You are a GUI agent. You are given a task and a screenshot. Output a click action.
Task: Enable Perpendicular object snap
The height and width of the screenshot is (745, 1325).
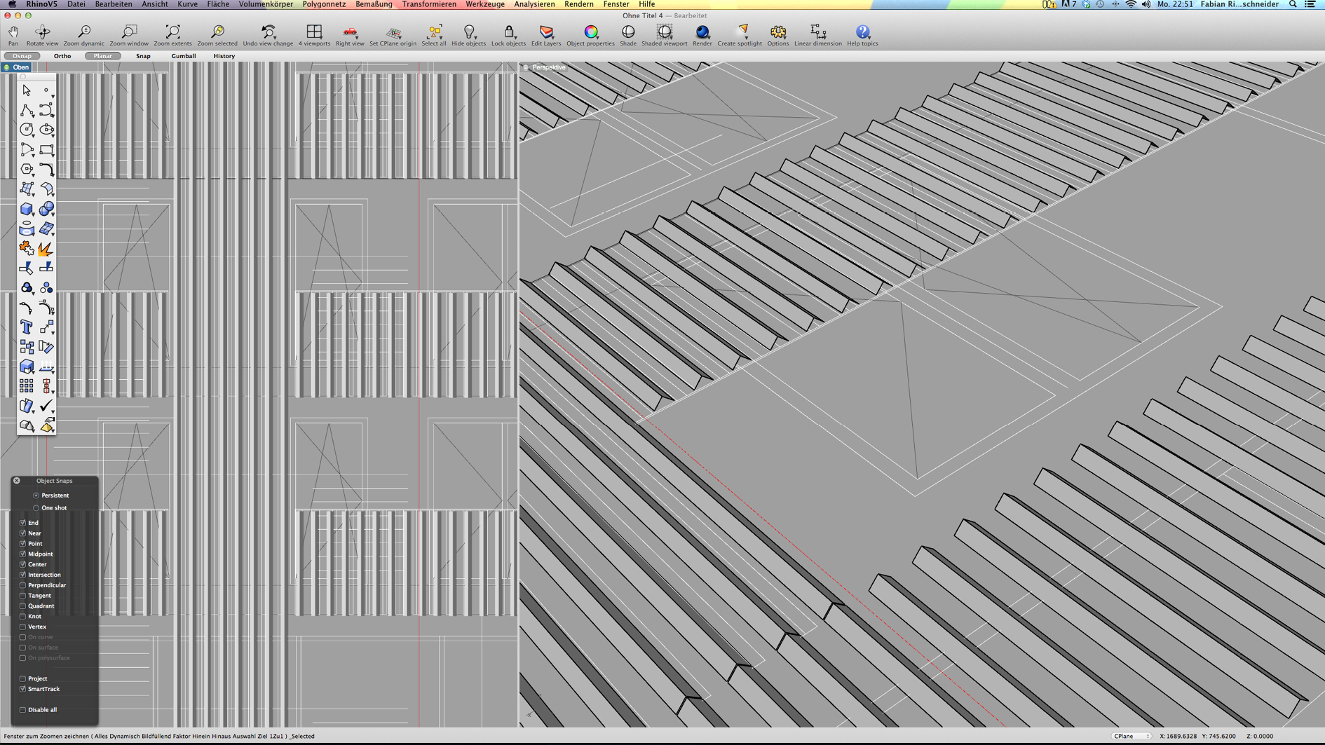[x=22, y=585]
